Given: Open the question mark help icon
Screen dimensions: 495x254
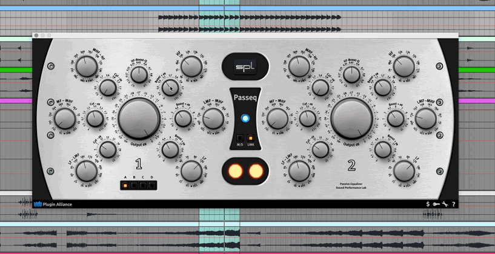Looking at the screenshot, I should [x=453, y=204].
